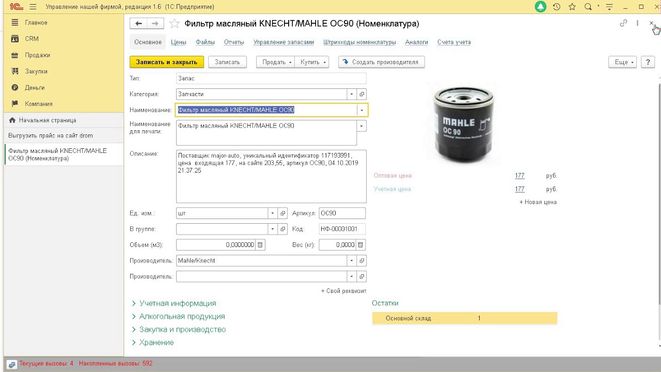Open the Купить dropdown button
661x372 pixels.
[x=311, y=62]
